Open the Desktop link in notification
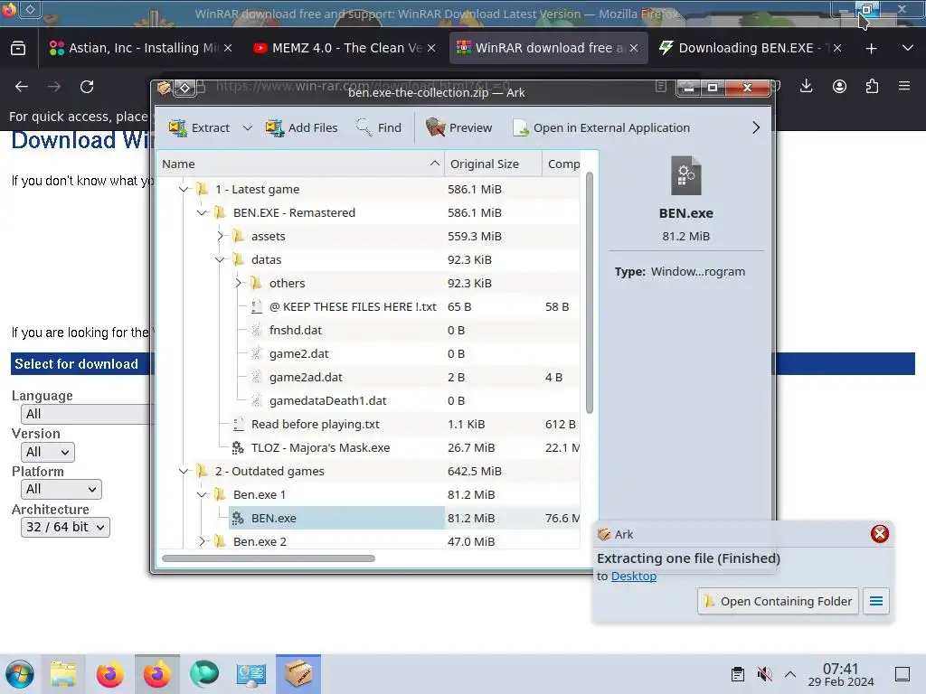Viewport: 926px width, 694px height. tap(634, 576)
